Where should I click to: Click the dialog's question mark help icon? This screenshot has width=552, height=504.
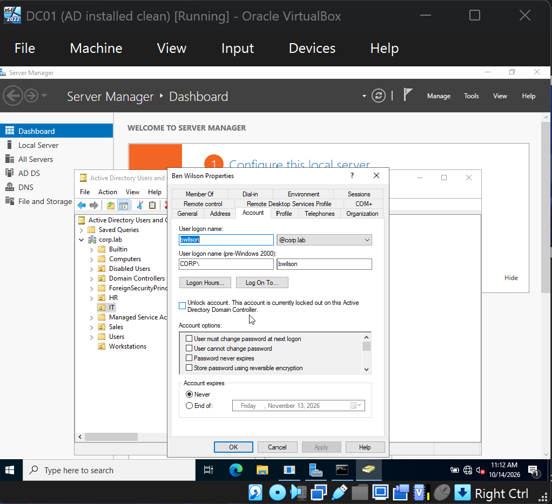tap(352, 175)
